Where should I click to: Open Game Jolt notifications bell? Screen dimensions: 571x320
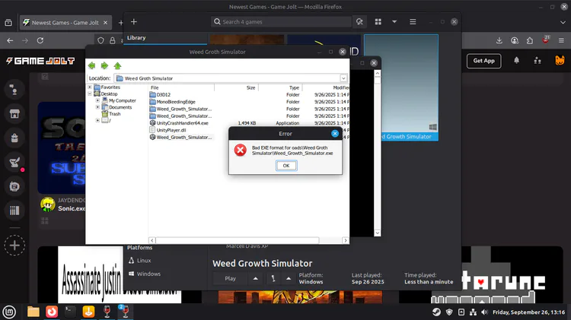[x=516, y=60]
